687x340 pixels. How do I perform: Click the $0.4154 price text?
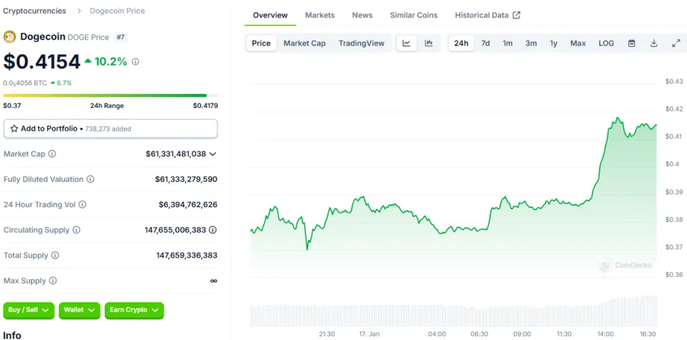42,62
